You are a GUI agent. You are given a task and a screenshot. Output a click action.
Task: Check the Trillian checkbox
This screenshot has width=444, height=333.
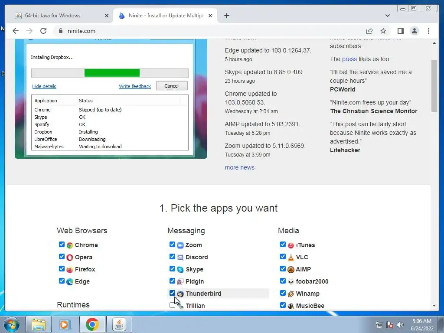click(x=172, y=305)
